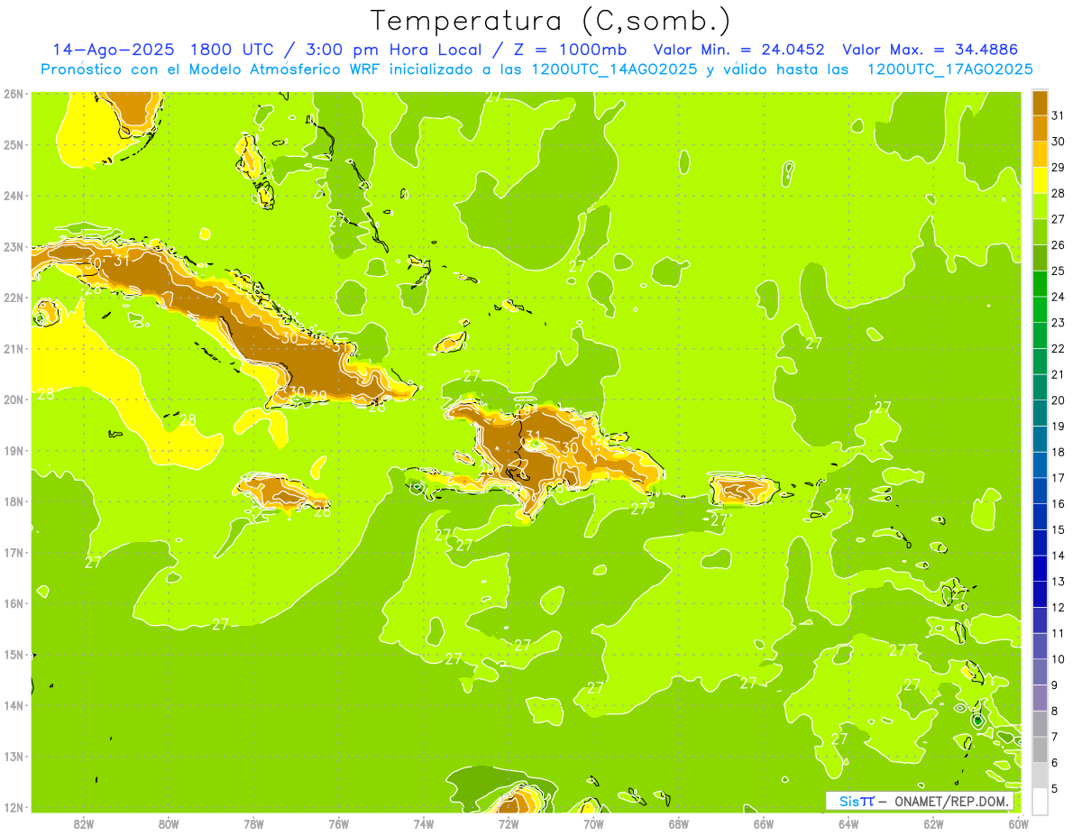
Task: Click the color scale value 10
Action: point(1058,659)
